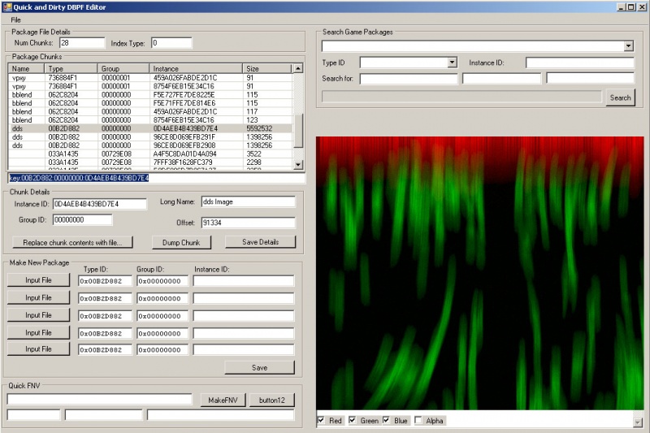Click the app icon in title bar
Viewport: 650px width, 433px height.
click(x=6, y=6)
